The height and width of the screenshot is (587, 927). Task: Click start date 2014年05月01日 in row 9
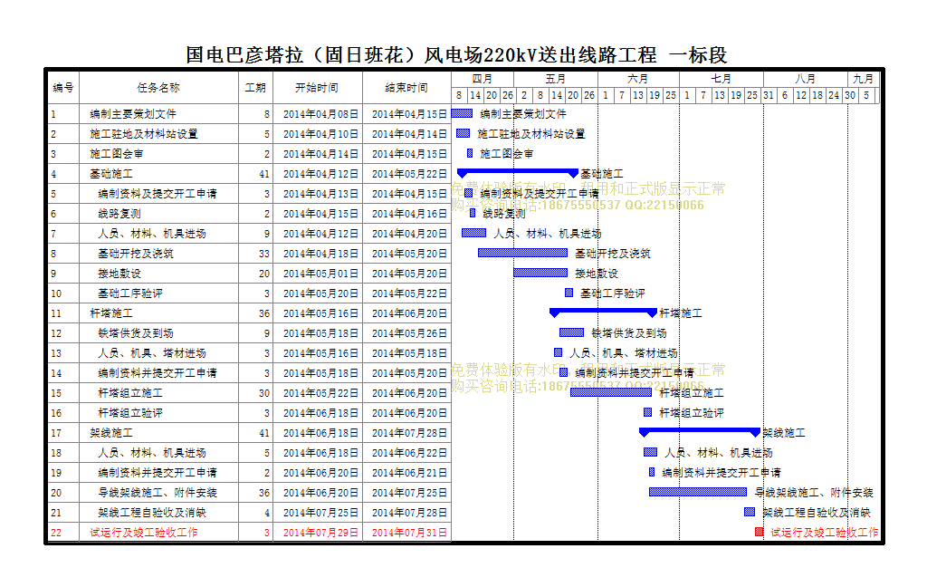[320, 274]
